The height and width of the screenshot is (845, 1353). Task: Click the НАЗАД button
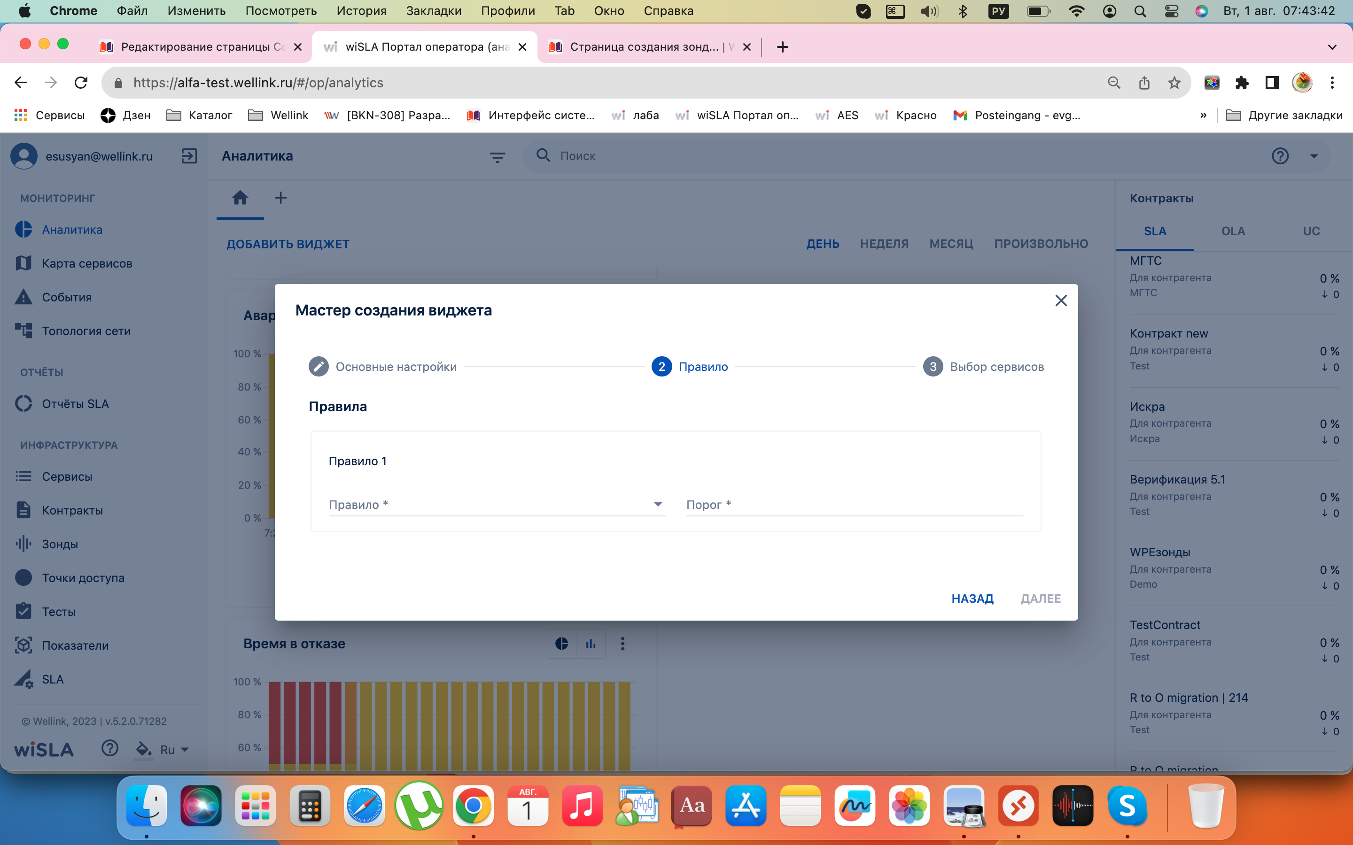pos(972,599)
